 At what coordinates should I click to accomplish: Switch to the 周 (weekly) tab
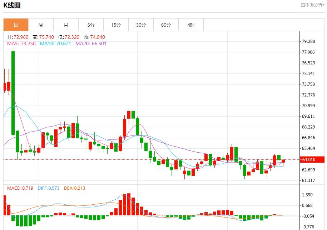[x=40, y=25]
